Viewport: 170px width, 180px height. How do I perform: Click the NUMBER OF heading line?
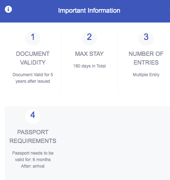(x=146, y=54)
